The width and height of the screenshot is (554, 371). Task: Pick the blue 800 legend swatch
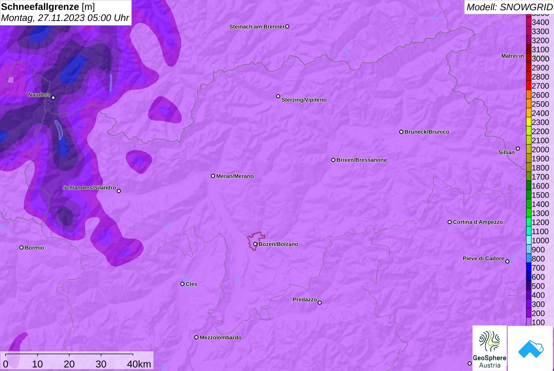click(529, 259)
